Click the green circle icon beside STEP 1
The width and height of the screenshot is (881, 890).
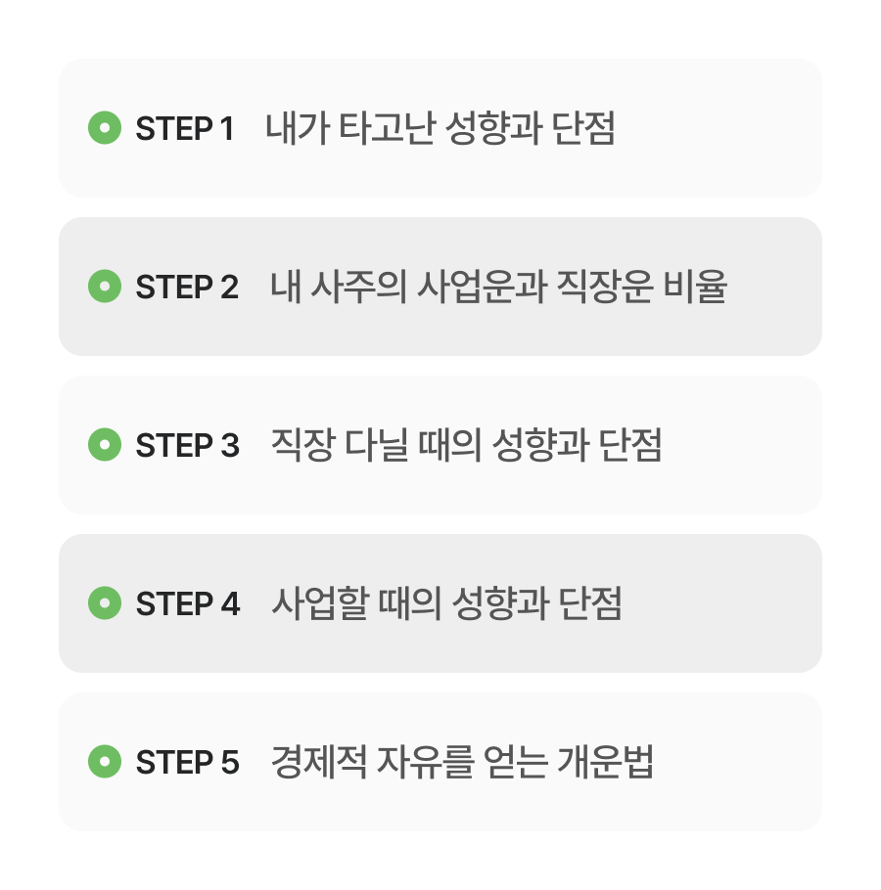(105, 128)
